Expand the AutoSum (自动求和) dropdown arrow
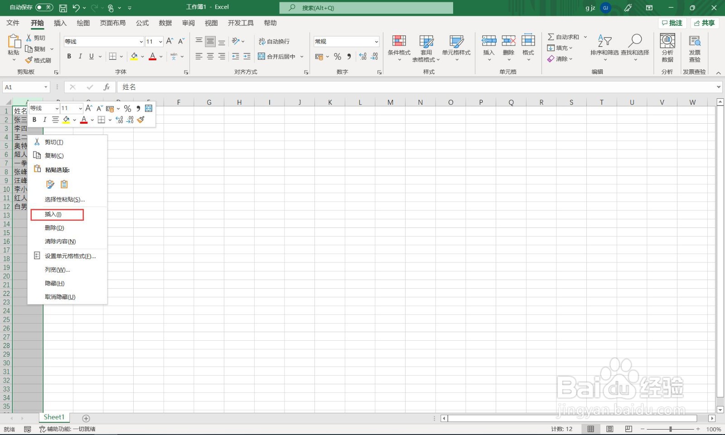Viewport: 725px width, 435px height. pos(585,37)
